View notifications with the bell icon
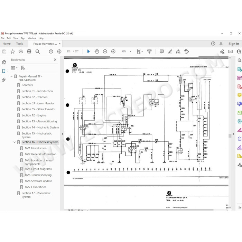 pos(221,44)
